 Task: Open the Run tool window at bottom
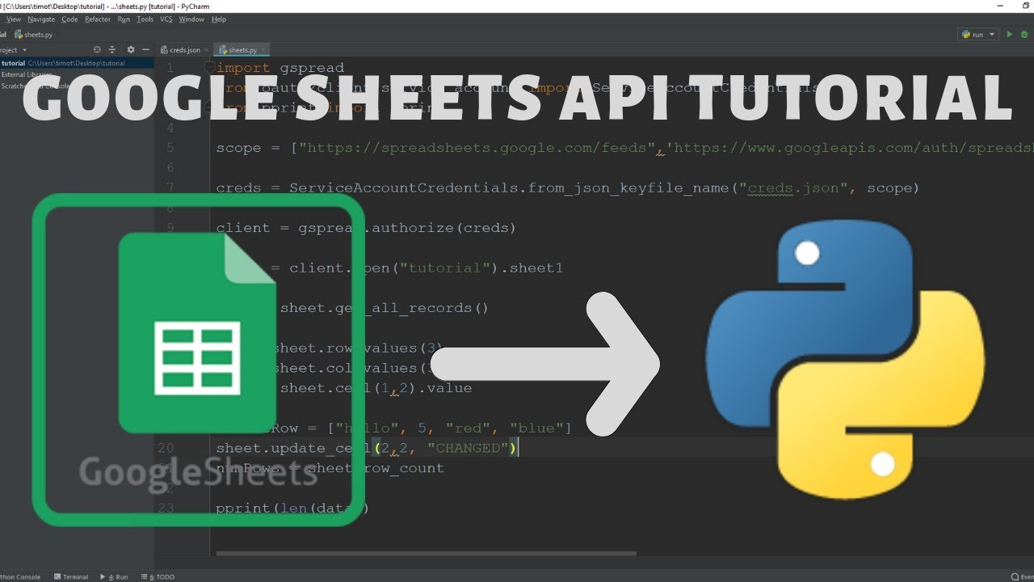pyautogui.click(x=114, y=576)
